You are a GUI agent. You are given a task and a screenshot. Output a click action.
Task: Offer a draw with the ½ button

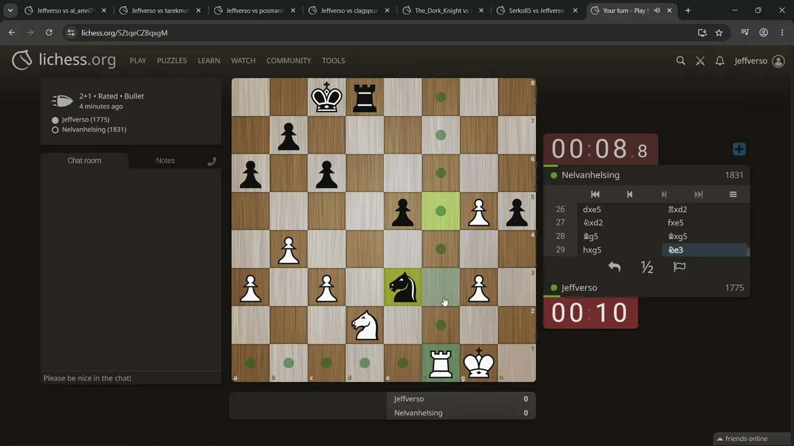coord(647,267)
